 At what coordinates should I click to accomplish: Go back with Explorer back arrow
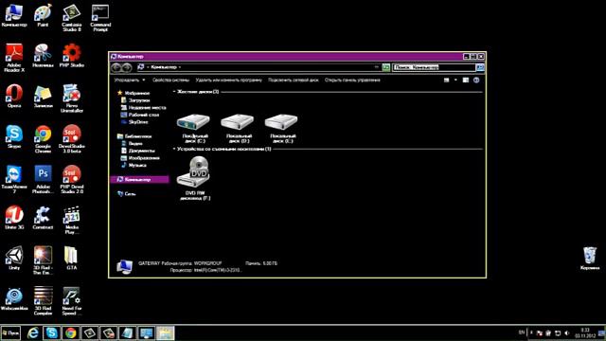tap(116, 67)
